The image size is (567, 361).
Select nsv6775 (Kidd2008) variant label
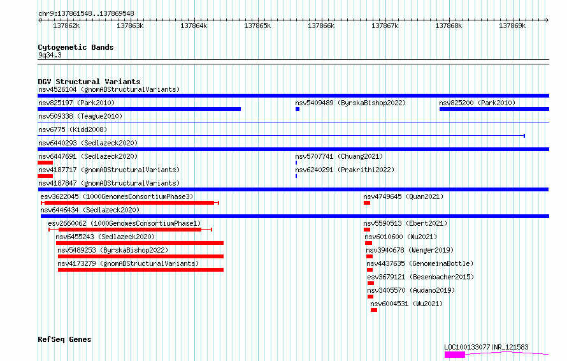pos(73,129)
